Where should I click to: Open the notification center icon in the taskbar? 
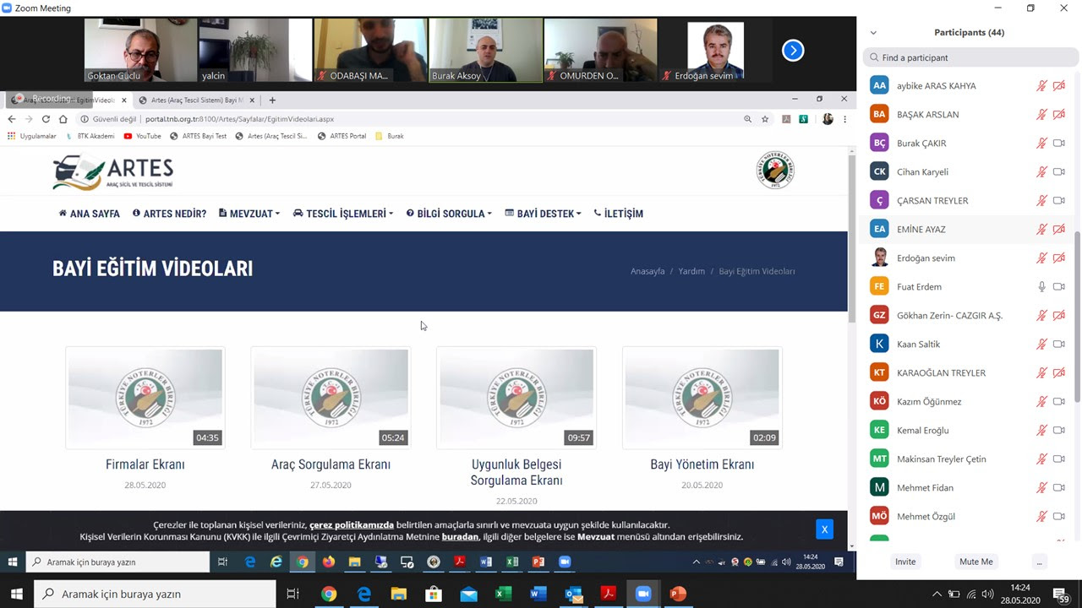(x=1061, y=594)
